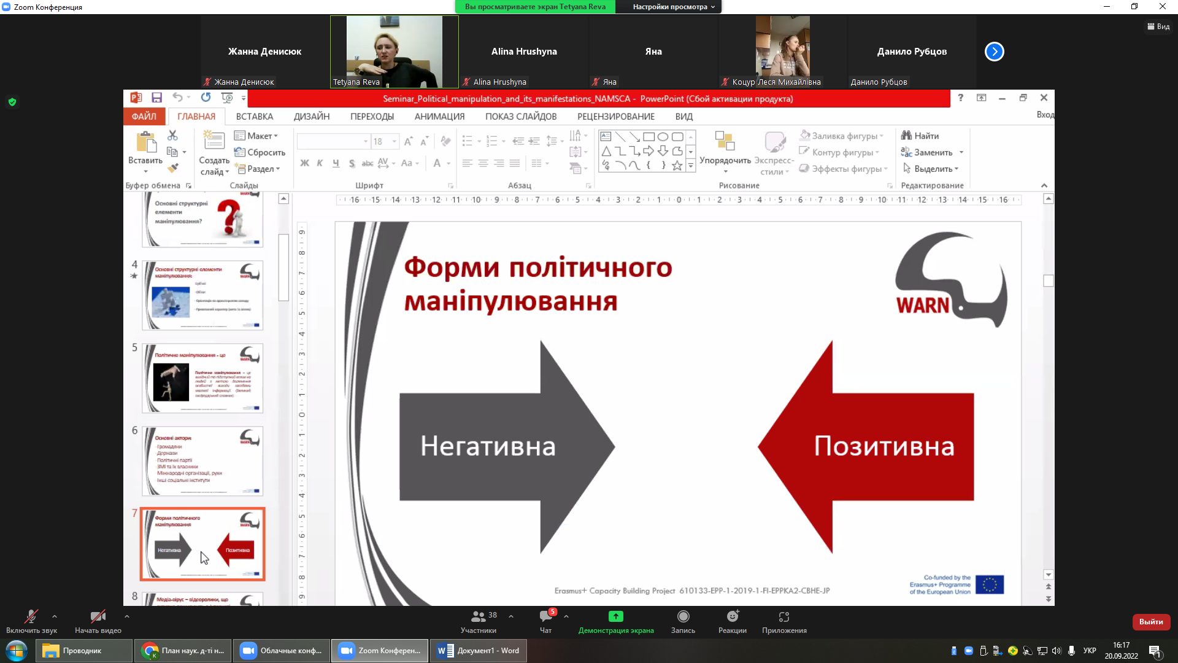The width and height of the screenshot is (1178, 663).
Task: Open Проводник in the Windows taskbar
Action: point(84,651)
